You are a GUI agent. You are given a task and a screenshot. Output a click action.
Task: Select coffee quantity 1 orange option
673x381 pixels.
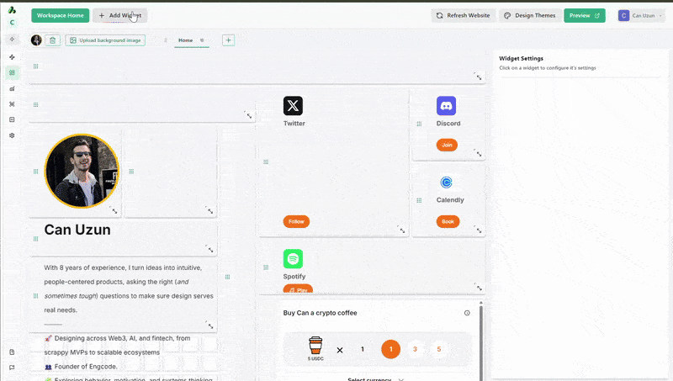pyautogui.click(x=390, y=349)
